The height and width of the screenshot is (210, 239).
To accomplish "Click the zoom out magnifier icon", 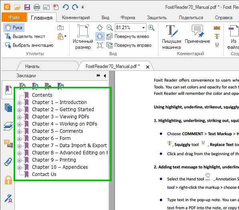I will tap(109, 28).
